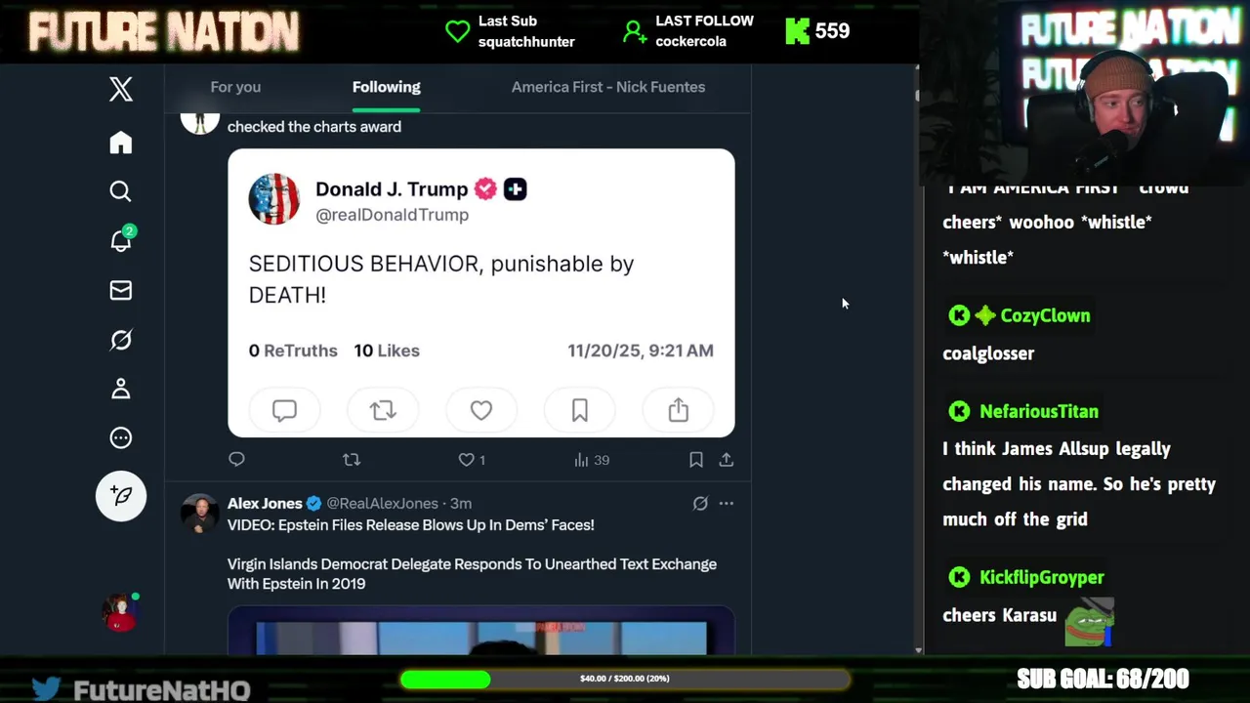Go to the Home icon in sidebar
1250x703 pixels.
121,143
